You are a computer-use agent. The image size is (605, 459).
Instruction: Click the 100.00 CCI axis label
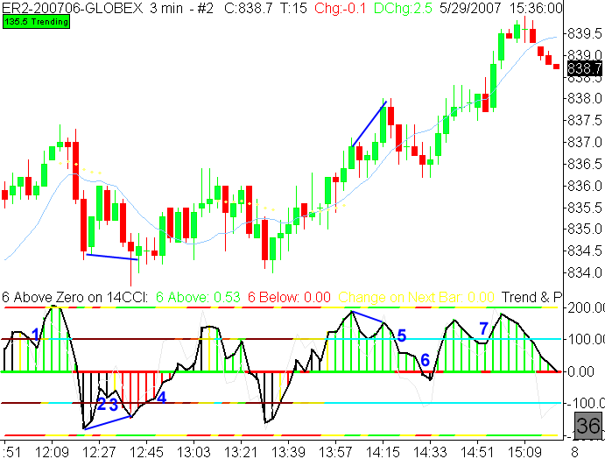[x=586, y=339]
